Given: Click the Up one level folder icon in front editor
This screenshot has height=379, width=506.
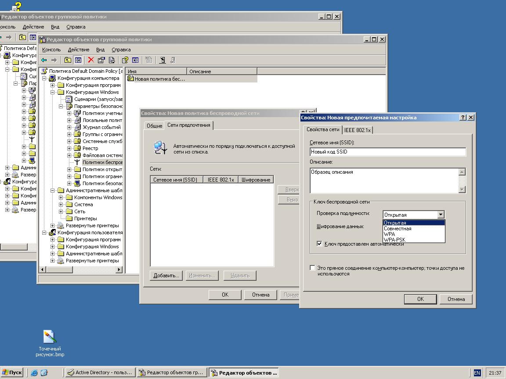Looking at the screenshot, I should 68,60.
